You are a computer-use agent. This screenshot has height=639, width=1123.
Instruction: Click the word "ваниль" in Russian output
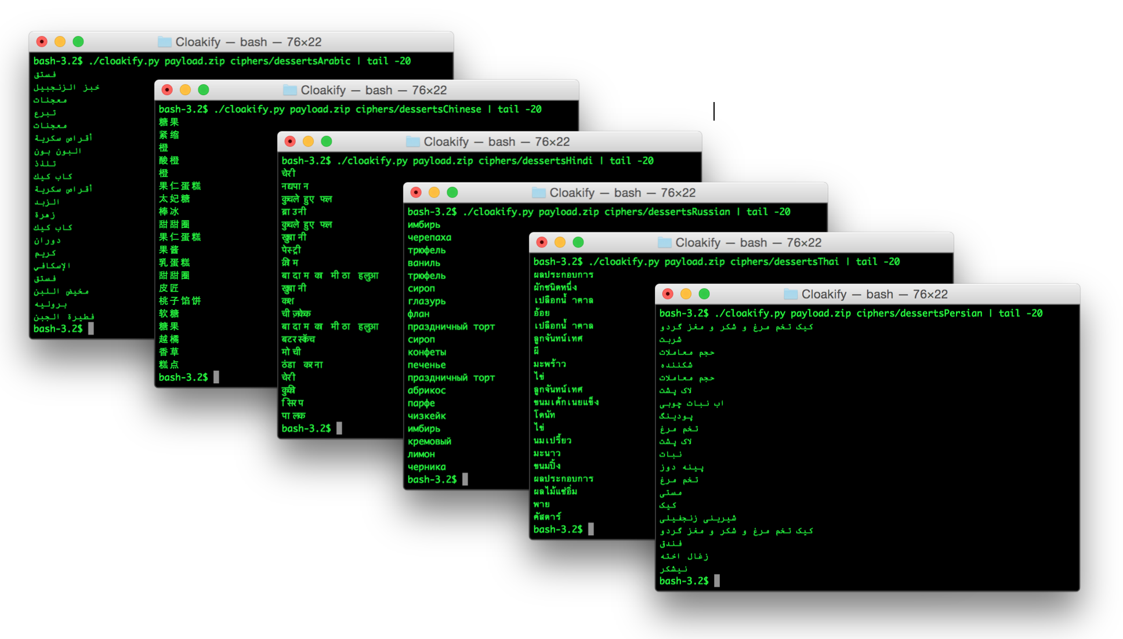point(424,263)
